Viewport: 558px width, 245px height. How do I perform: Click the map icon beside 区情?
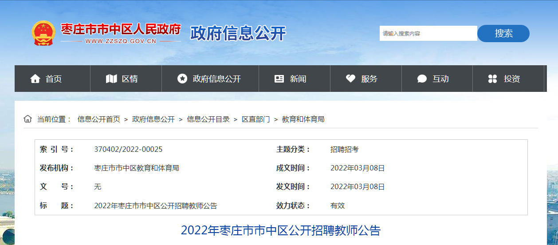click(x=111, y=79)
